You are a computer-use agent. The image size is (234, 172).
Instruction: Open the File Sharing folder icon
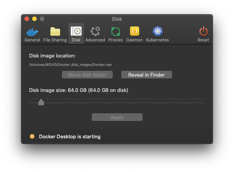pos(55,31)
